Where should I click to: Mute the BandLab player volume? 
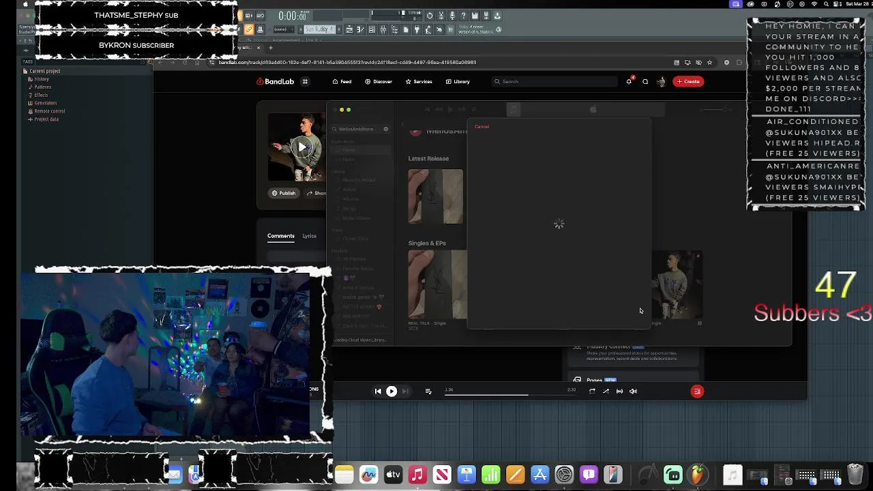(633, 391)
